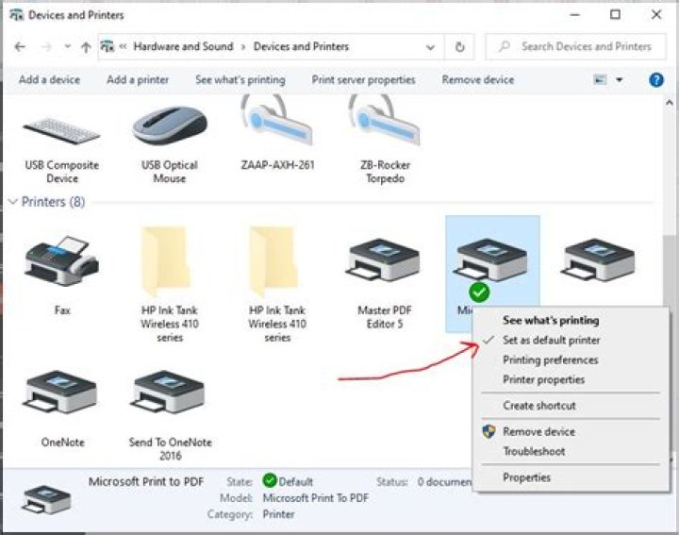Click the printer icon in details pane
679x535 pixels.
coord(46,499)
